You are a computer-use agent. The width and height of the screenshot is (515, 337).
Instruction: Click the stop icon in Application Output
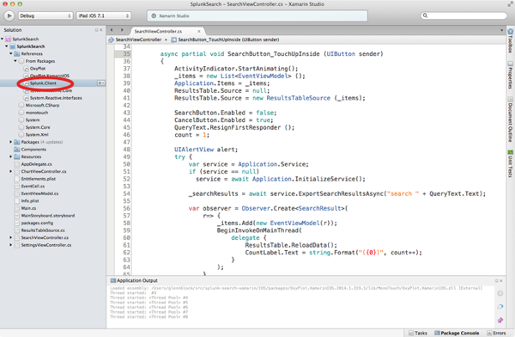500,293
